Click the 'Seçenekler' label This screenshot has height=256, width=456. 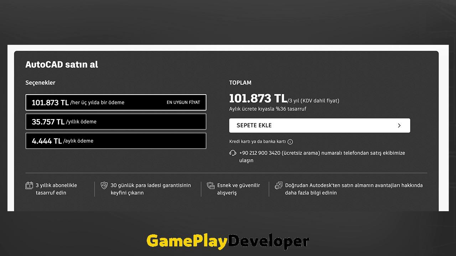40,83
